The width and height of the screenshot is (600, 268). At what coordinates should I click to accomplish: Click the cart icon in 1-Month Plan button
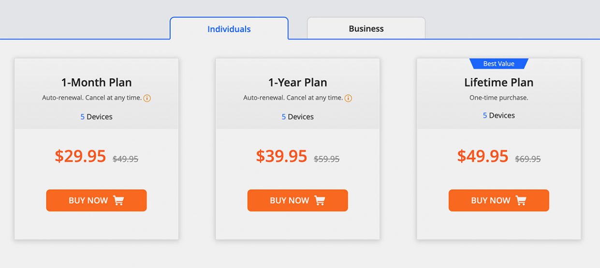pyautogui.click(x=118, y=200)
